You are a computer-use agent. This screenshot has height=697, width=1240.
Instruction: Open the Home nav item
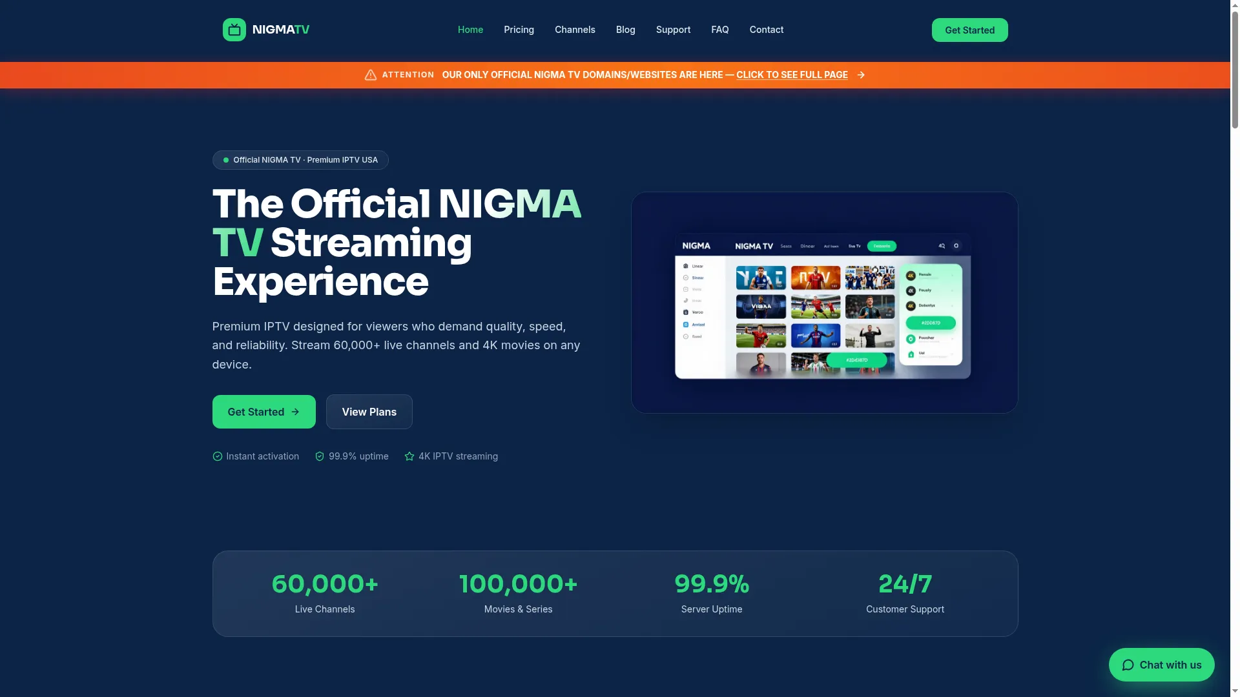470,30
